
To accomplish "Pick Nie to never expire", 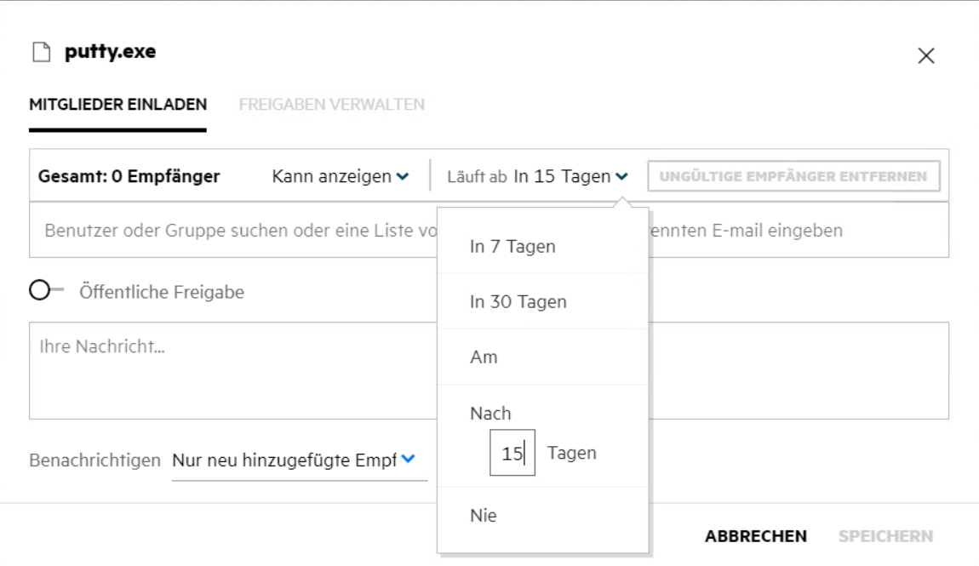I will click(483, 516).
